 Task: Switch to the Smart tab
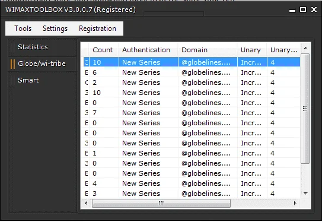point(43,80)
